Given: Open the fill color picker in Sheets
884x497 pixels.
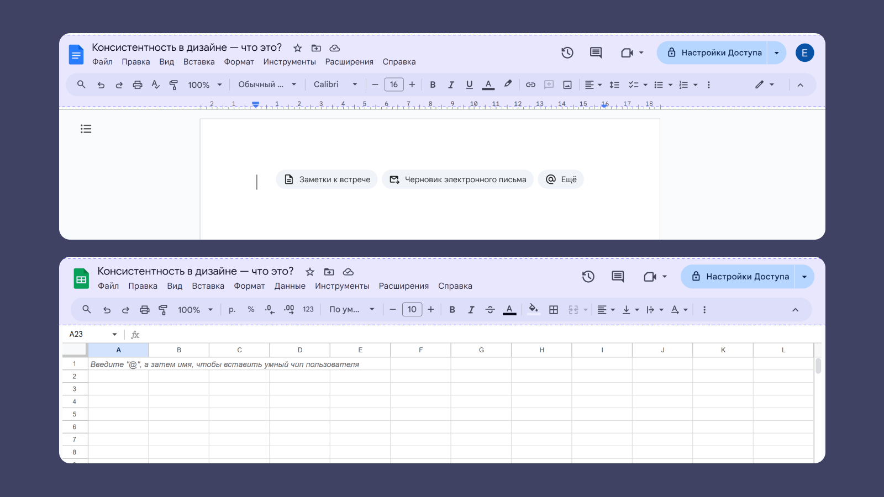Looking at the screenshot, I should point(533,309).
